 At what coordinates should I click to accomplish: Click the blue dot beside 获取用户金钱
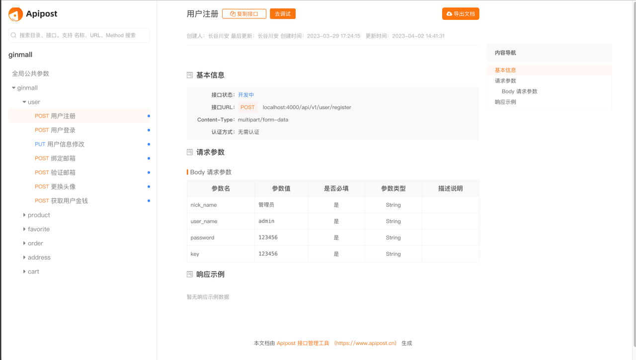click(149, 201)
